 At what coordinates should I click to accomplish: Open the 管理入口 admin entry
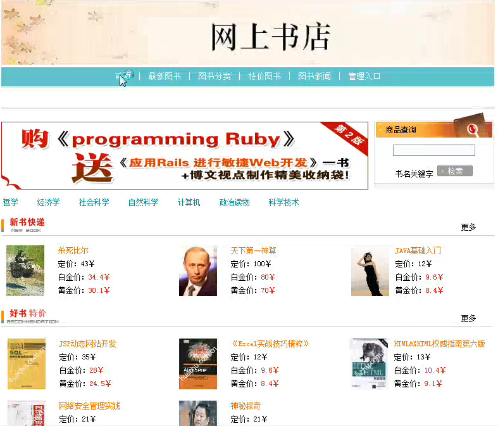364,76
